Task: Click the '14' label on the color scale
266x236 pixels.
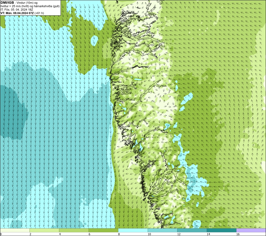Action: point(208,234)
